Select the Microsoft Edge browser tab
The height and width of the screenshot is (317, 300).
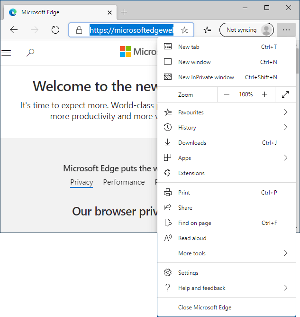tap(60, 12)
